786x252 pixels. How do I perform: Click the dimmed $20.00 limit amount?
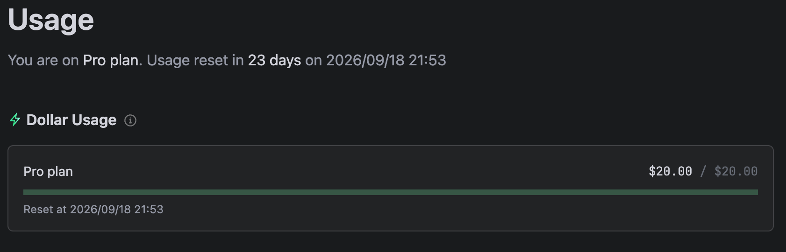pyautogui.click(x=736, y=171)
